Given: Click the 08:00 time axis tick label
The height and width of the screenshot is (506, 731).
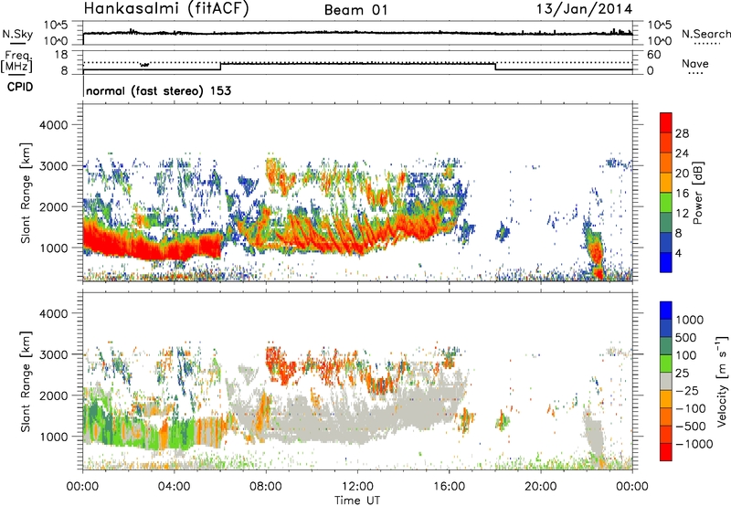Looking at the screenshot, I should coord(266,487).
